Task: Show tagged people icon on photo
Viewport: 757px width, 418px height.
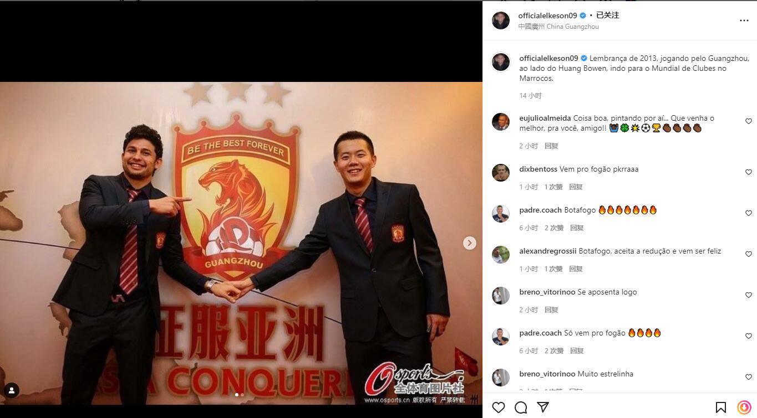Action: pyautogui.click(x=12, y=390)
